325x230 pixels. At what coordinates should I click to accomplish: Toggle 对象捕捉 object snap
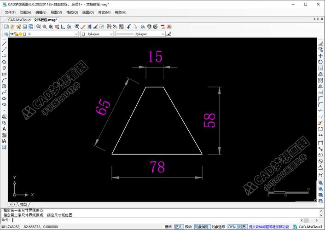[x=202, y=227]
